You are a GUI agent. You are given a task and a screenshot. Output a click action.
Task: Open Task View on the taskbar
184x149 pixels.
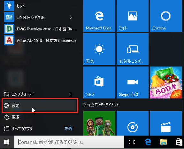click(132, 142)
